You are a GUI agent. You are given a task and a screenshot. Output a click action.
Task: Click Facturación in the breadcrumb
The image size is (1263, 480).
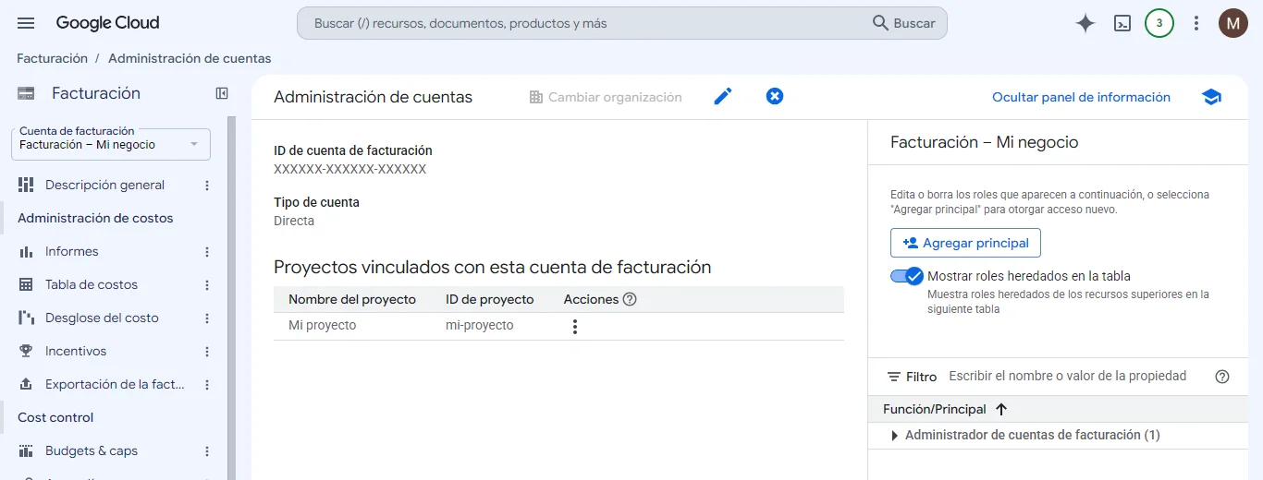tap(52, 58)
